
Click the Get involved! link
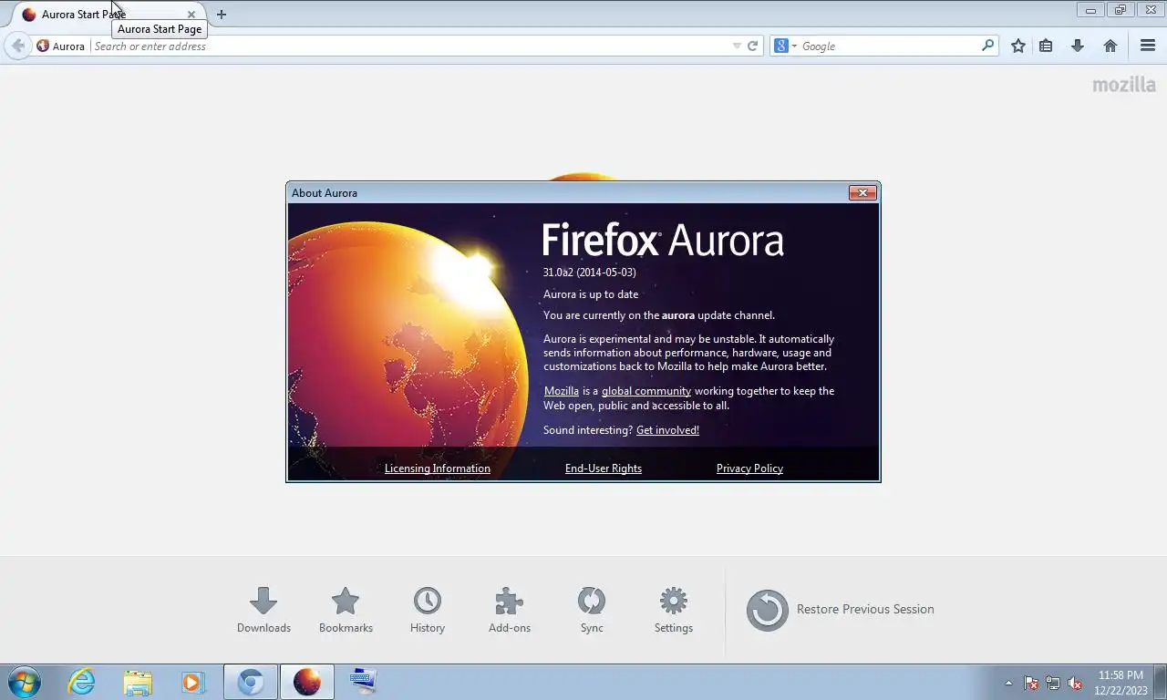tap(667, 430)
